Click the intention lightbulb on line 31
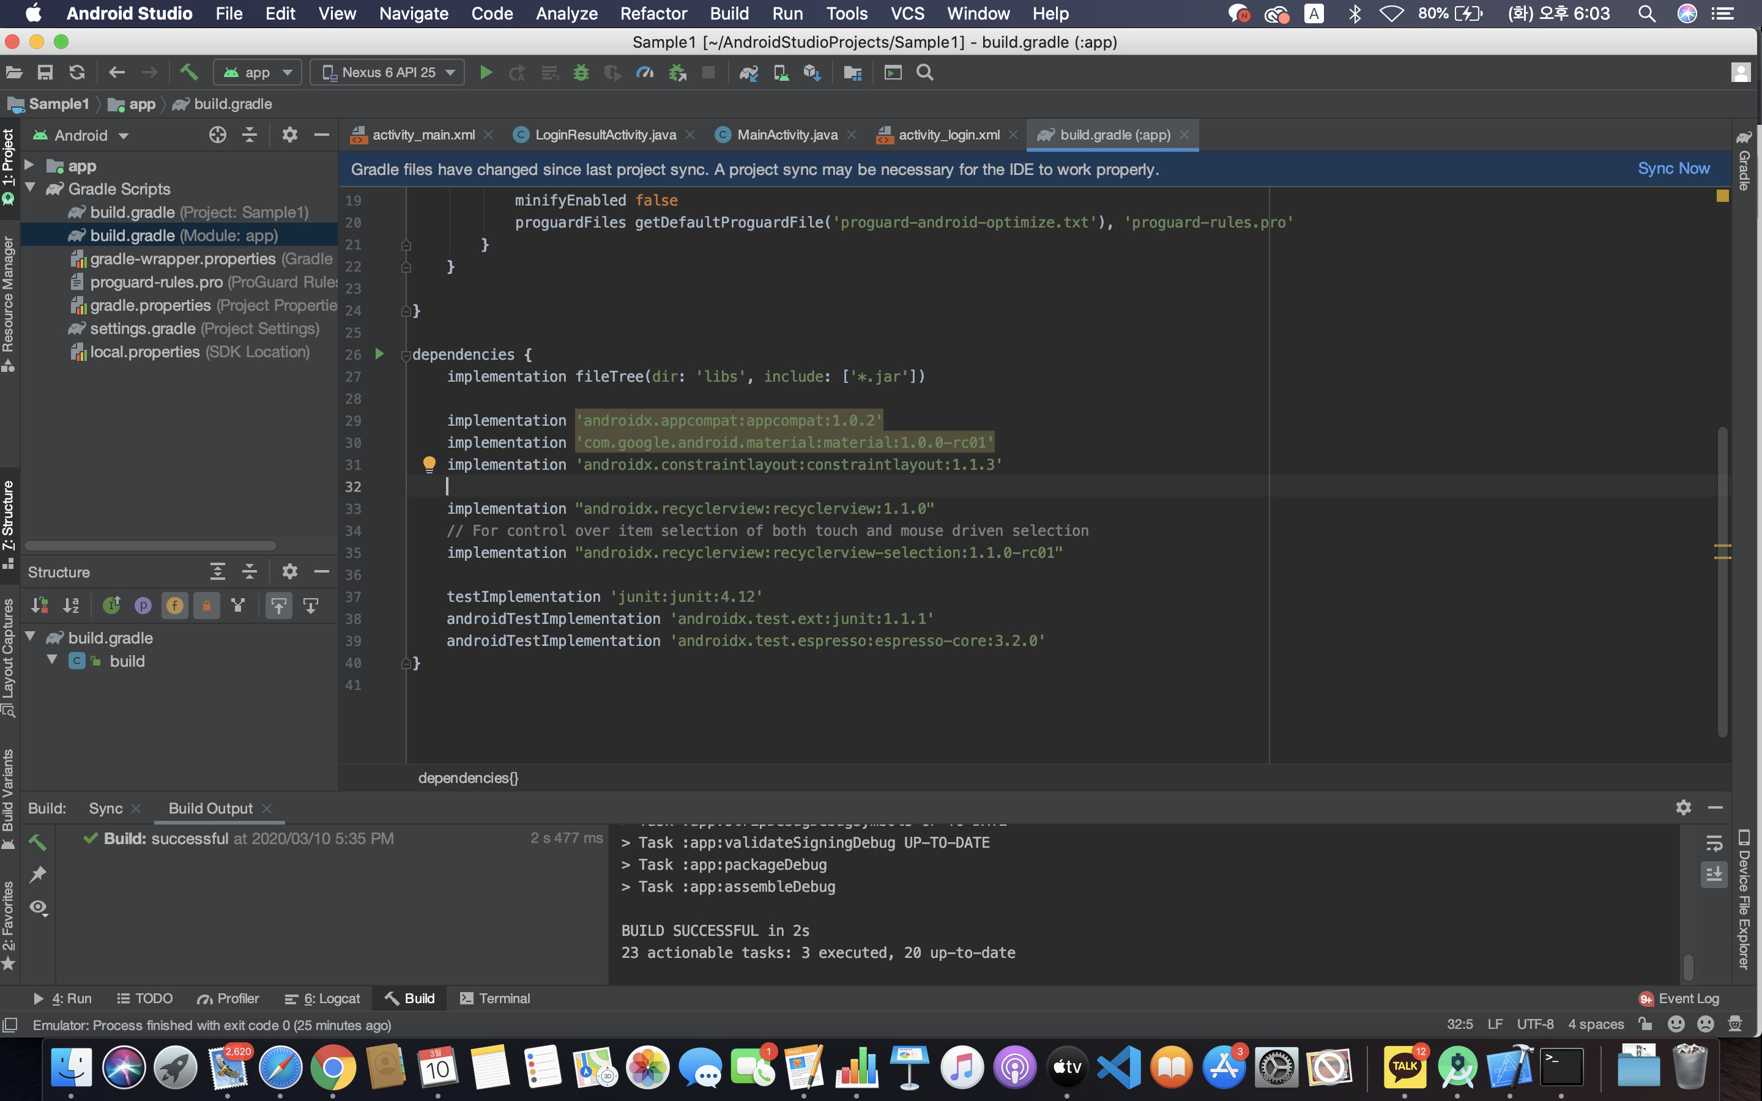This screenshot has height=1101, width=1762. click(x=429, y=464)
